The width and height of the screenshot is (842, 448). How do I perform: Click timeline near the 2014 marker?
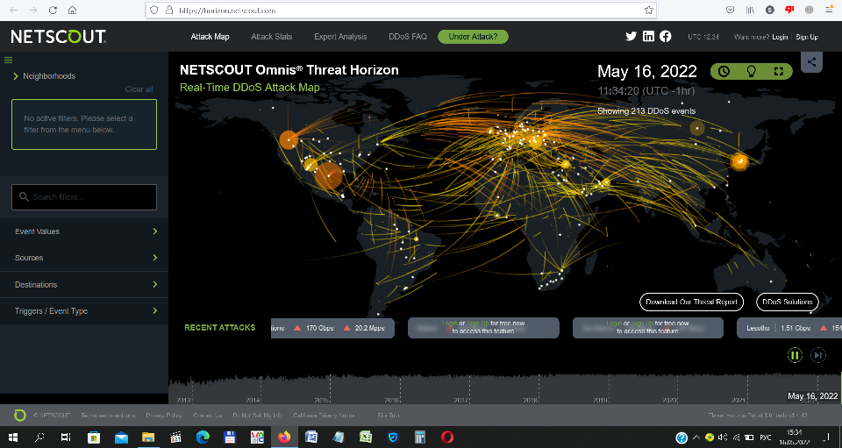pos(253,400)
